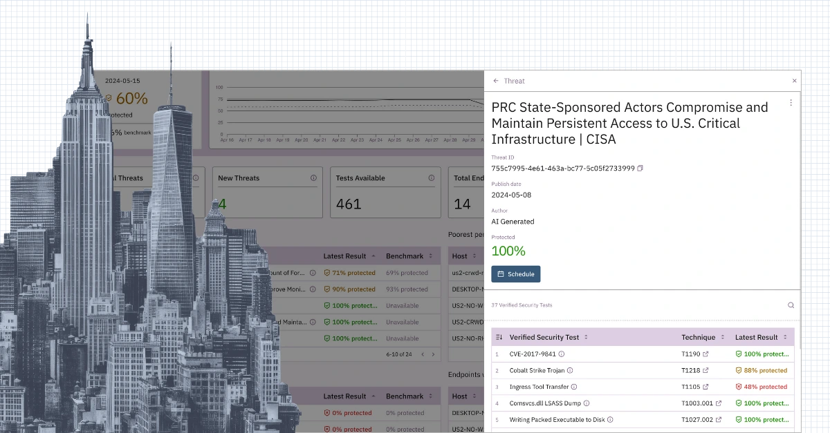830x433 pixels.
Task: Click technique code T1105
Action: pos(690,387)
